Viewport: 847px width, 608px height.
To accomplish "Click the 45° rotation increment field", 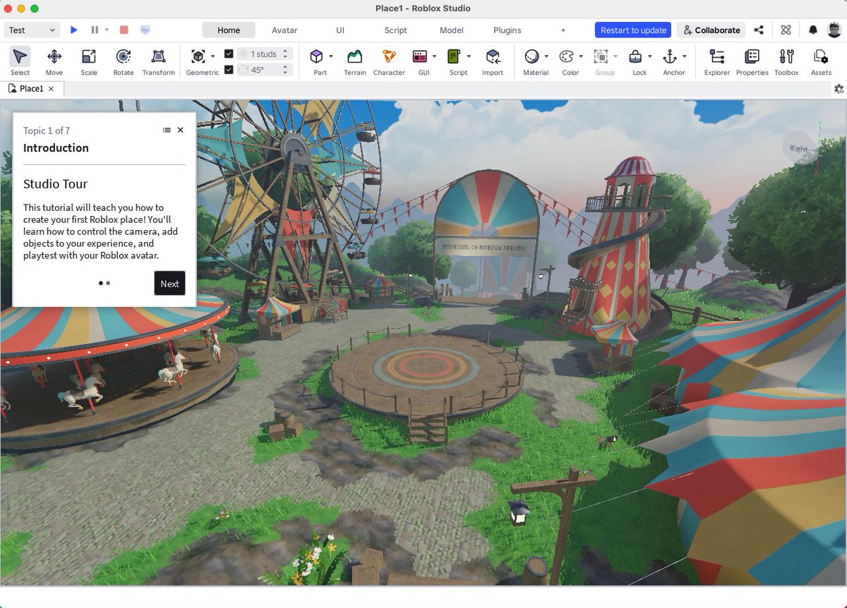I will [265, 69].
